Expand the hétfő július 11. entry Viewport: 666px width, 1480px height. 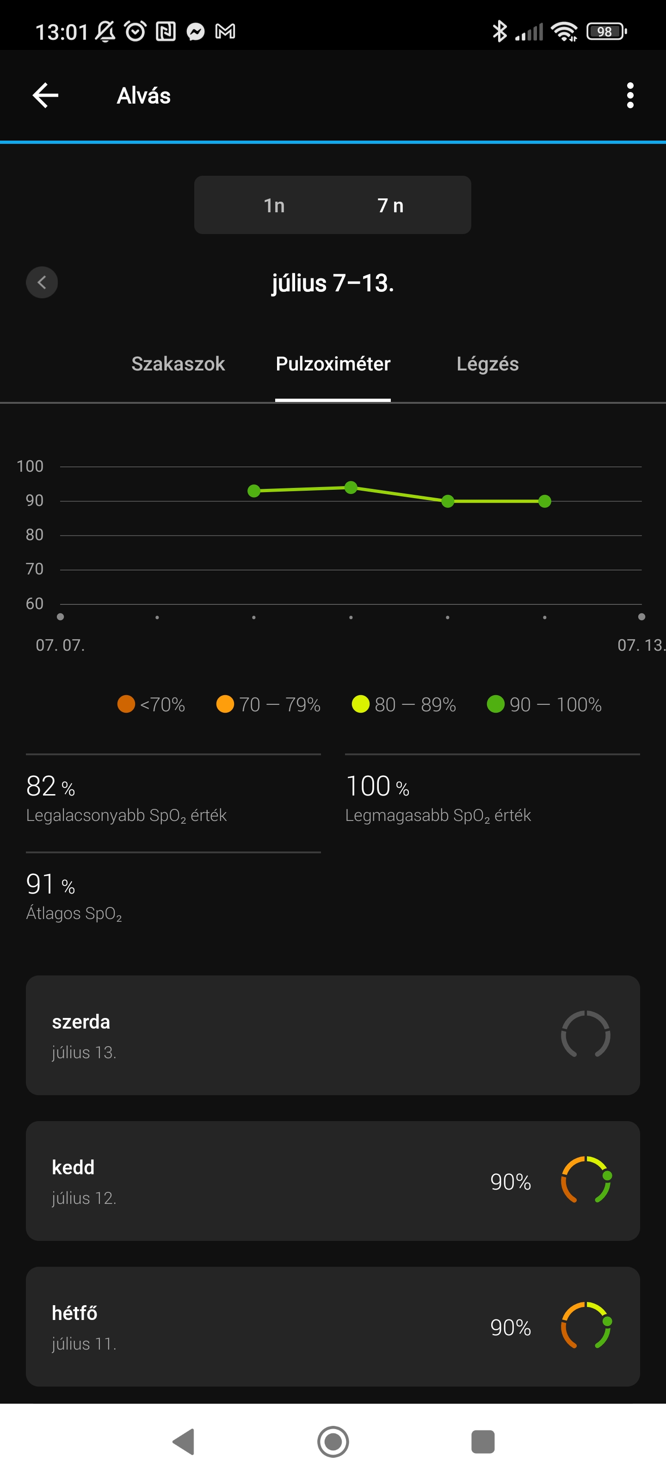pyautogui.click(x=333, y=1326)
